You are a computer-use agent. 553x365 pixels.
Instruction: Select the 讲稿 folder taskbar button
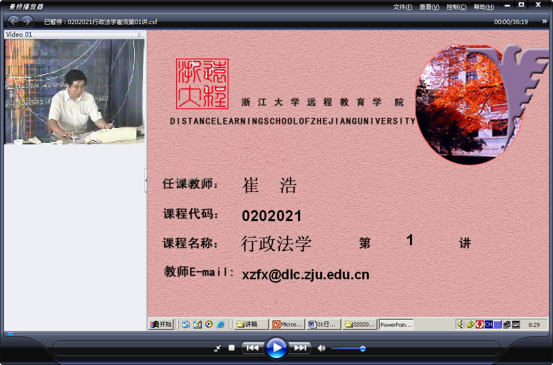pyautogui.click(x=251, y=324)
